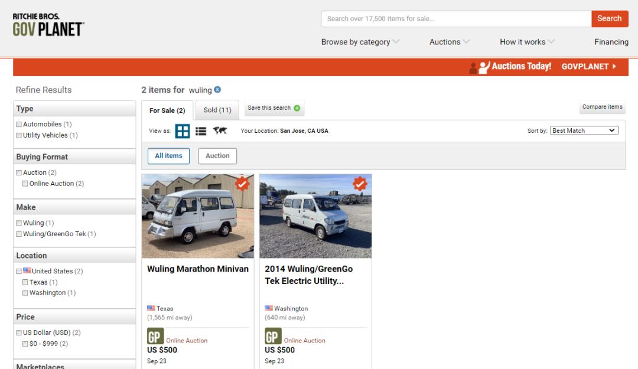Switch to list view icon
Viewport: 638px width, 369px height.
201,131
